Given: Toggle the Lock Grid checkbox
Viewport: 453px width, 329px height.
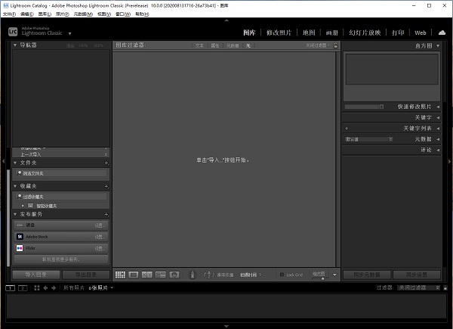Looking at the screenshot, I should click(282, 275).
